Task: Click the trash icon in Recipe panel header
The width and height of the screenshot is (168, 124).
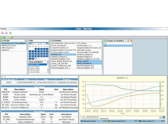Action: (x=26, y=40)
